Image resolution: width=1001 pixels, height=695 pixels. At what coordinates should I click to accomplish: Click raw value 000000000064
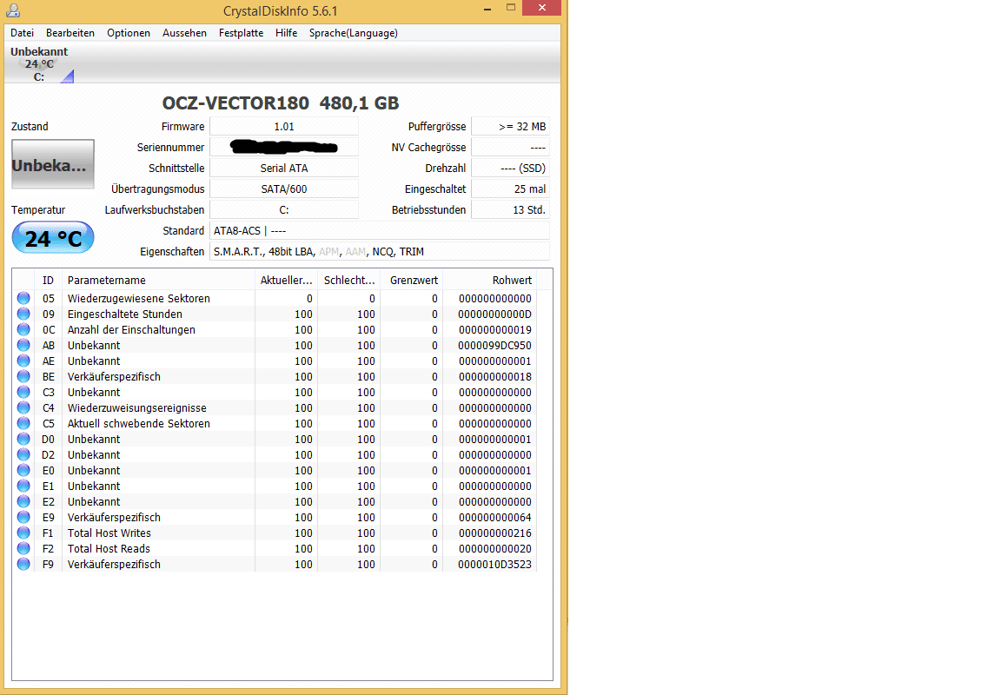click(x=494, y=518)
